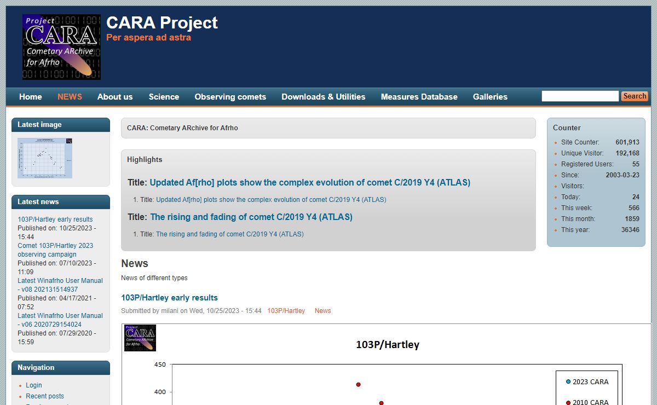This screenshot has height=405, width=657.
Task: Open Comet 103P/Hartley 2023 observing campaign link
Action: click(55, 250)
